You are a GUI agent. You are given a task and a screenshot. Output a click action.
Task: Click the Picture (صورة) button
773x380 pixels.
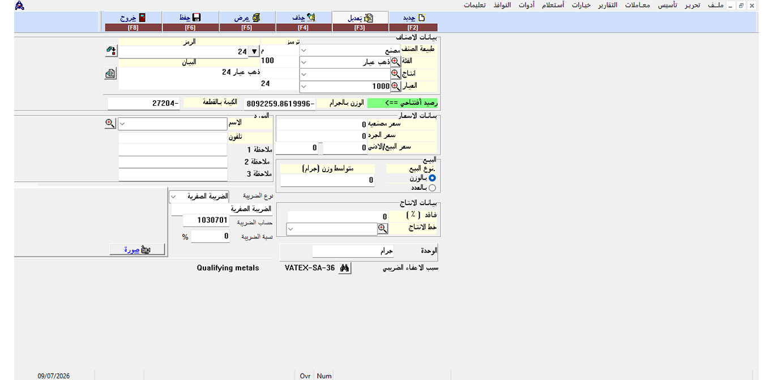(138, 249)
